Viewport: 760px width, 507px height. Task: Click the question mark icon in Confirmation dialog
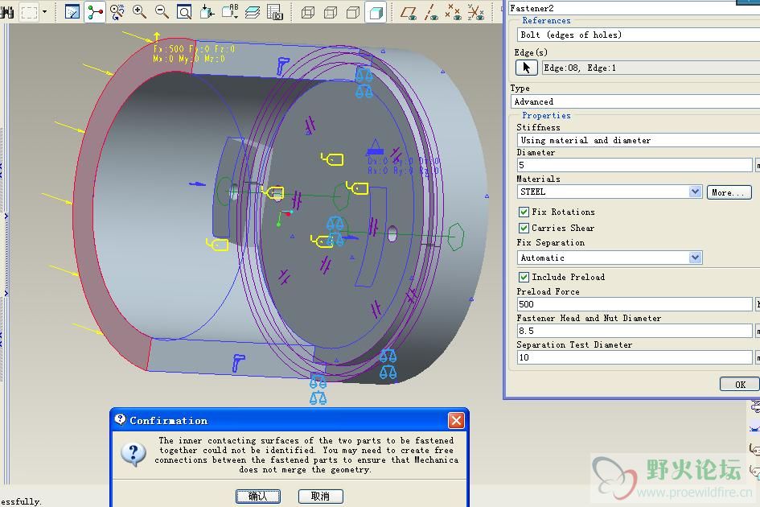(134, 455)
